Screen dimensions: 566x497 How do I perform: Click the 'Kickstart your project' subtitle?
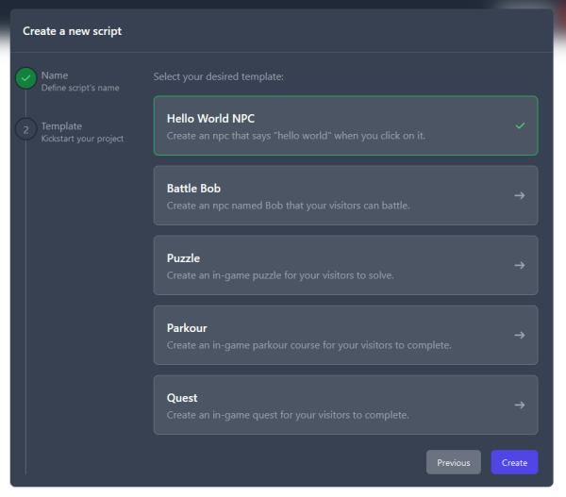[82, 139]
